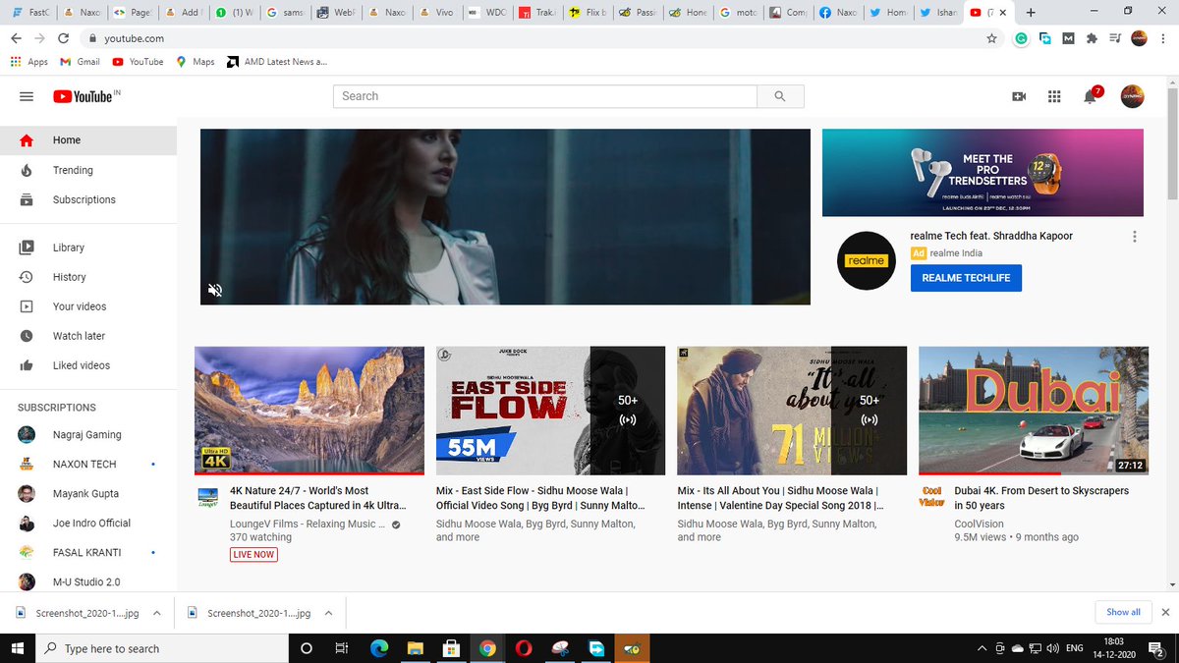1179x663 pixels.
Task: Click the CoolVision channel avatar
Action: coord(931,496)
